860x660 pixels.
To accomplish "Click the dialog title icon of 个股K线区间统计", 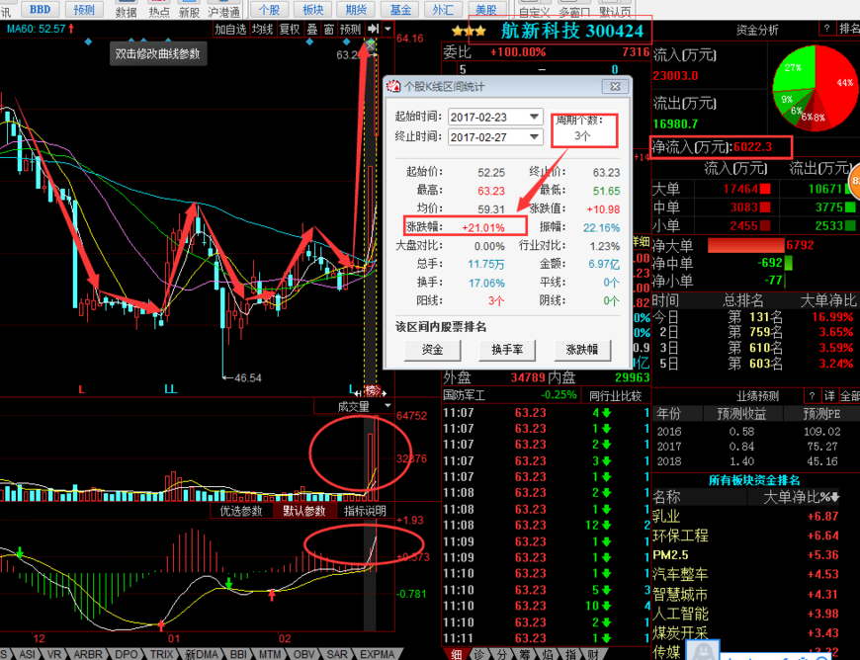I will pyautogui.click(x=393, y=87).
